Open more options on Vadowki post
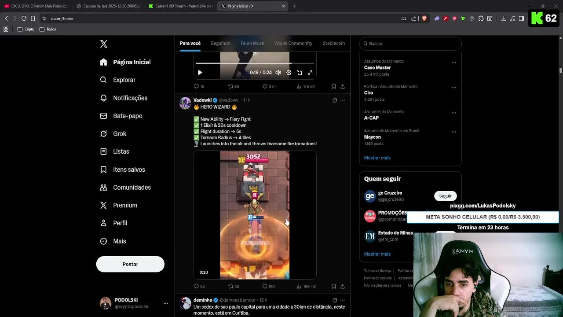Screen dimensions: 563x317 343,100
